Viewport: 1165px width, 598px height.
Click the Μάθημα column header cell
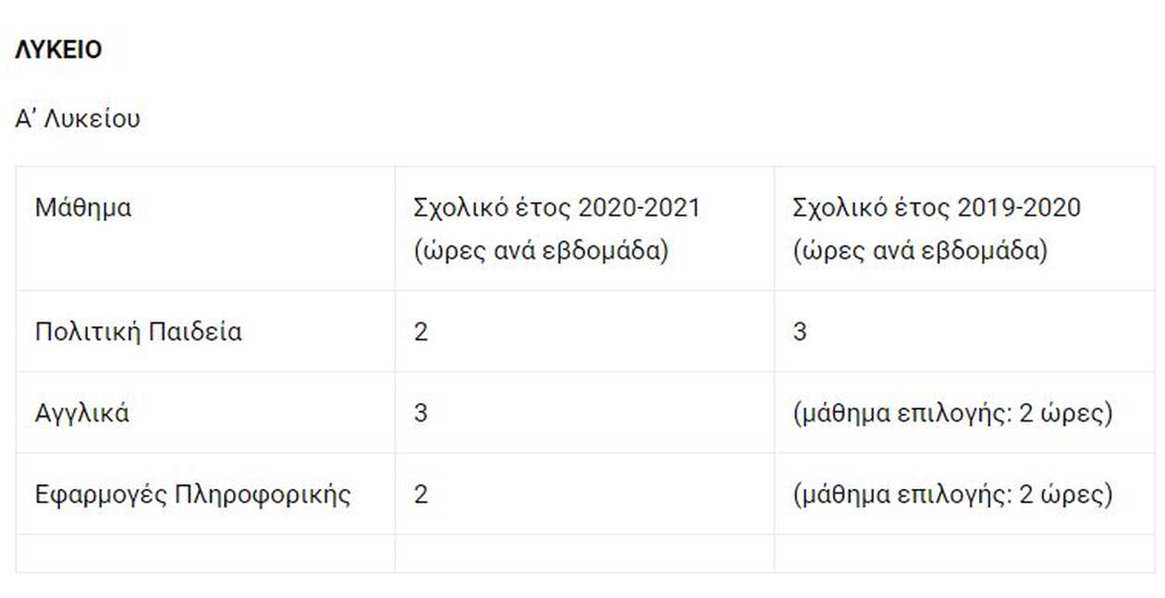pyautogui.click(x=205, y=229)
